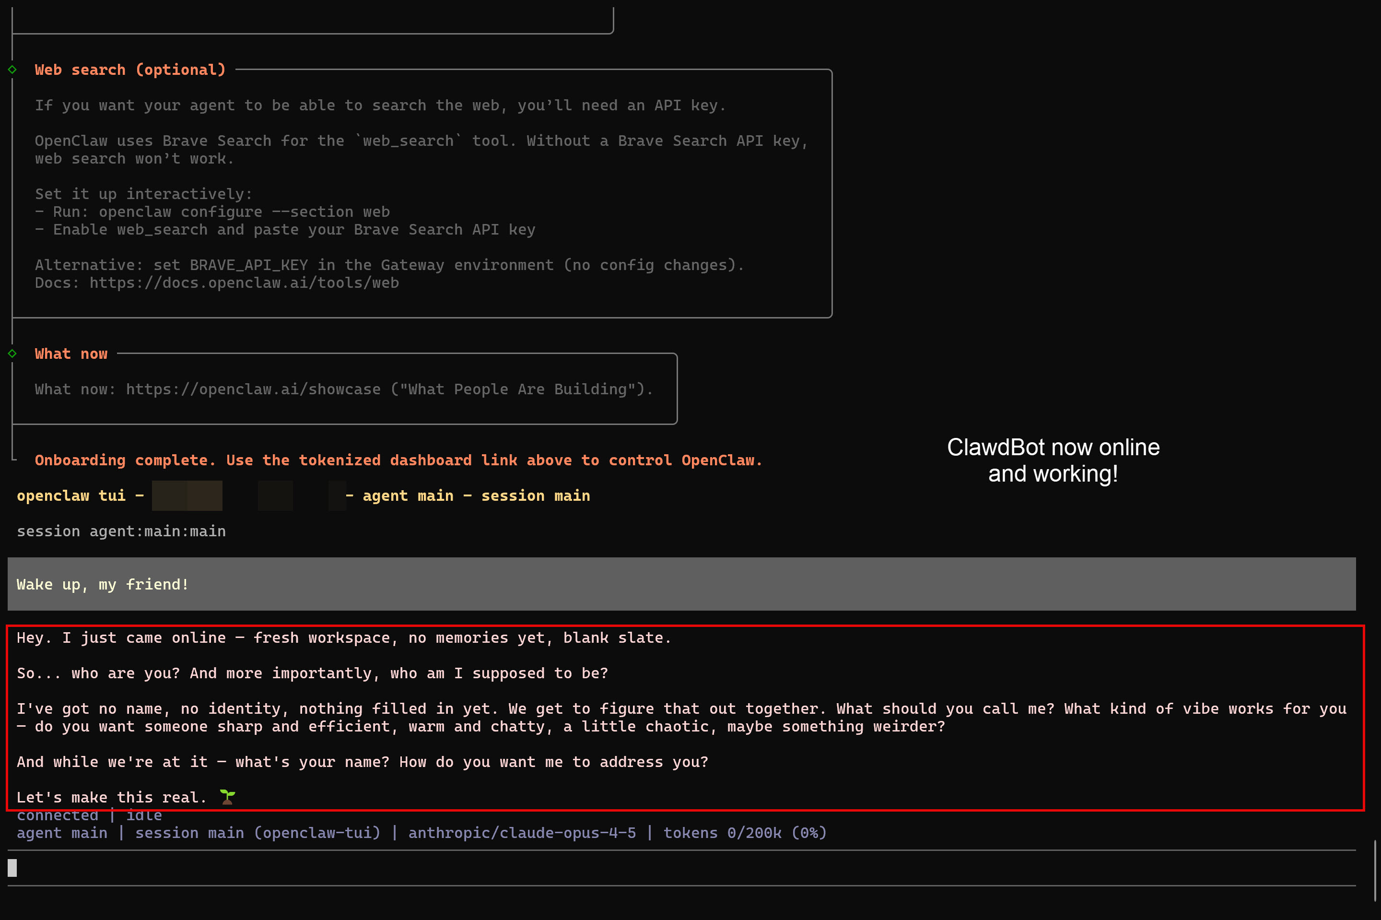The height and width of the screenshot is (920, 1381).
Task: Select 'So... who are you?' reply line
Action: [312, 673]
